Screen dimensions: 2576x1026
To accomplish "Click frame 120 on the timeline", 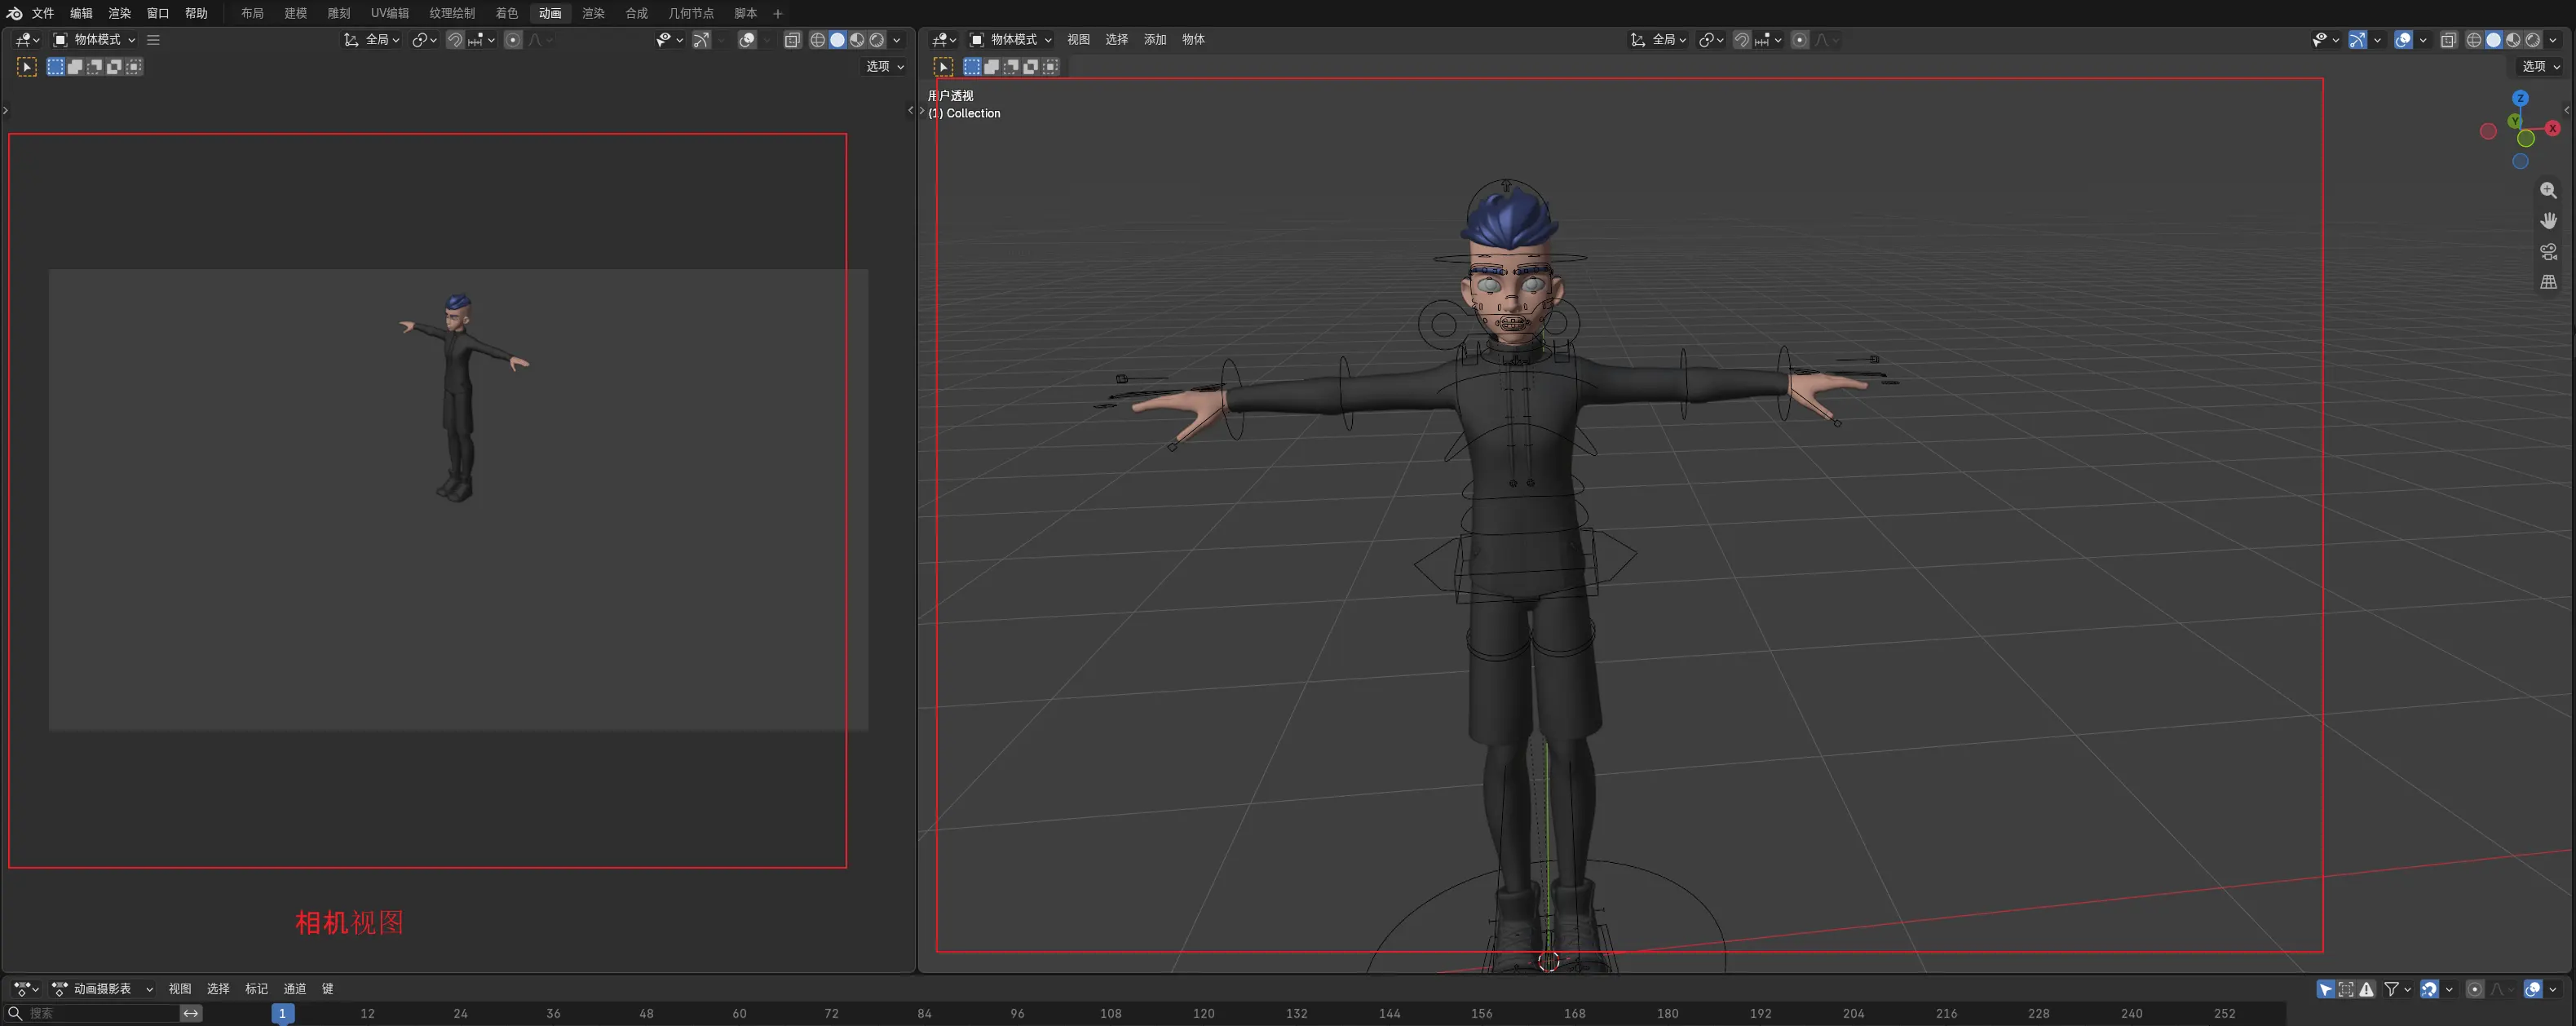I will [1203, 1014].
